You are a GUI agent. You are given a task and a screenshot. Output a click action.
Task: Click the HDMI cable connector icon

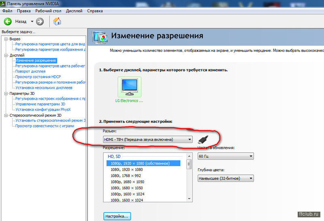pos(203,139)
